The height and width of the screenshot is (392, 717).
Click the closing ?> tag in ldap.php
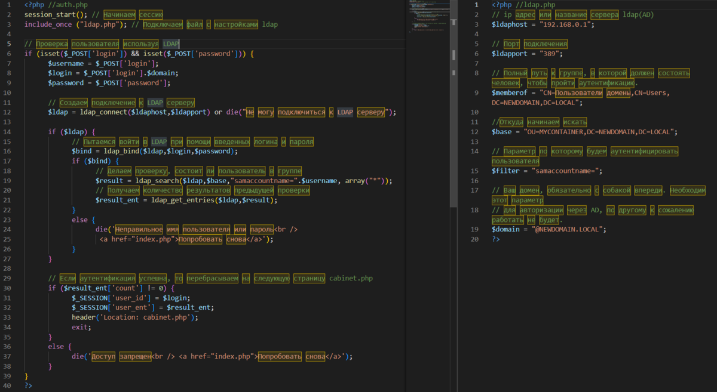(495, 239)
